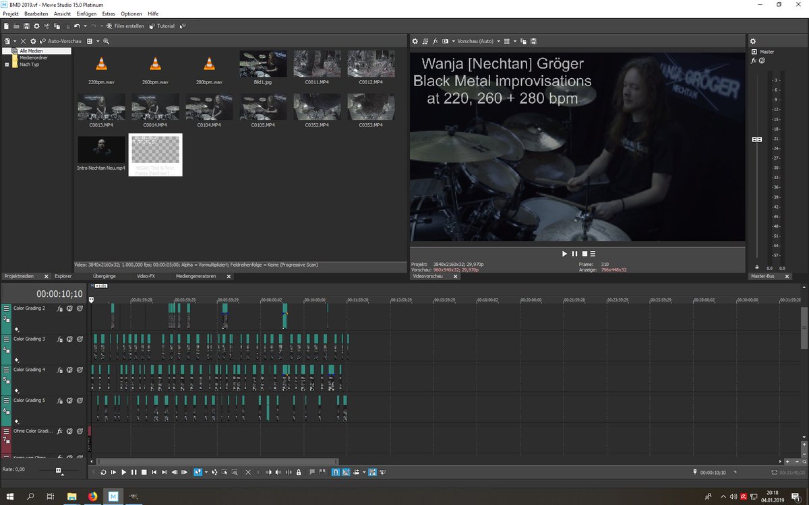Open Firefox from the Windows taskbar
The height and width of the screenshot is (505, 809).
click(x=92, y=497)
